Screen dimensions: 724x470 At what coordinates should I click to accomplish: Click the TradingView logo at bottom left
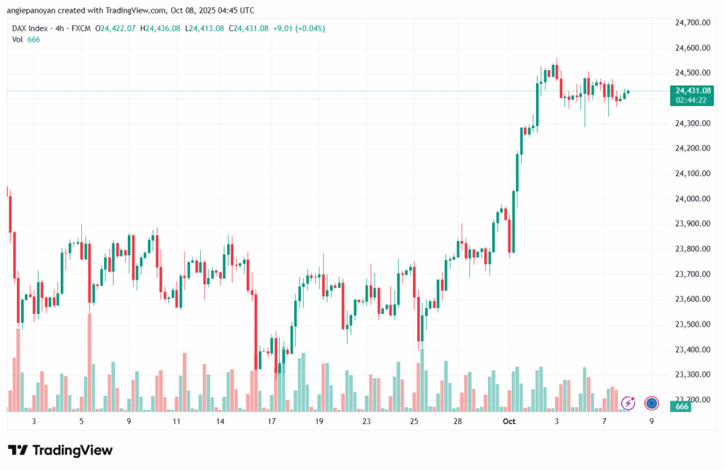coord(60,450)
